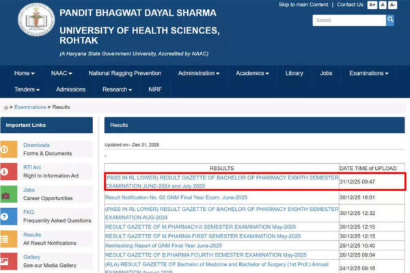The height and width of the screenshot is (273, 410).
Task: Click the red RTI Act info icon
Action: [x=9, y=171]
